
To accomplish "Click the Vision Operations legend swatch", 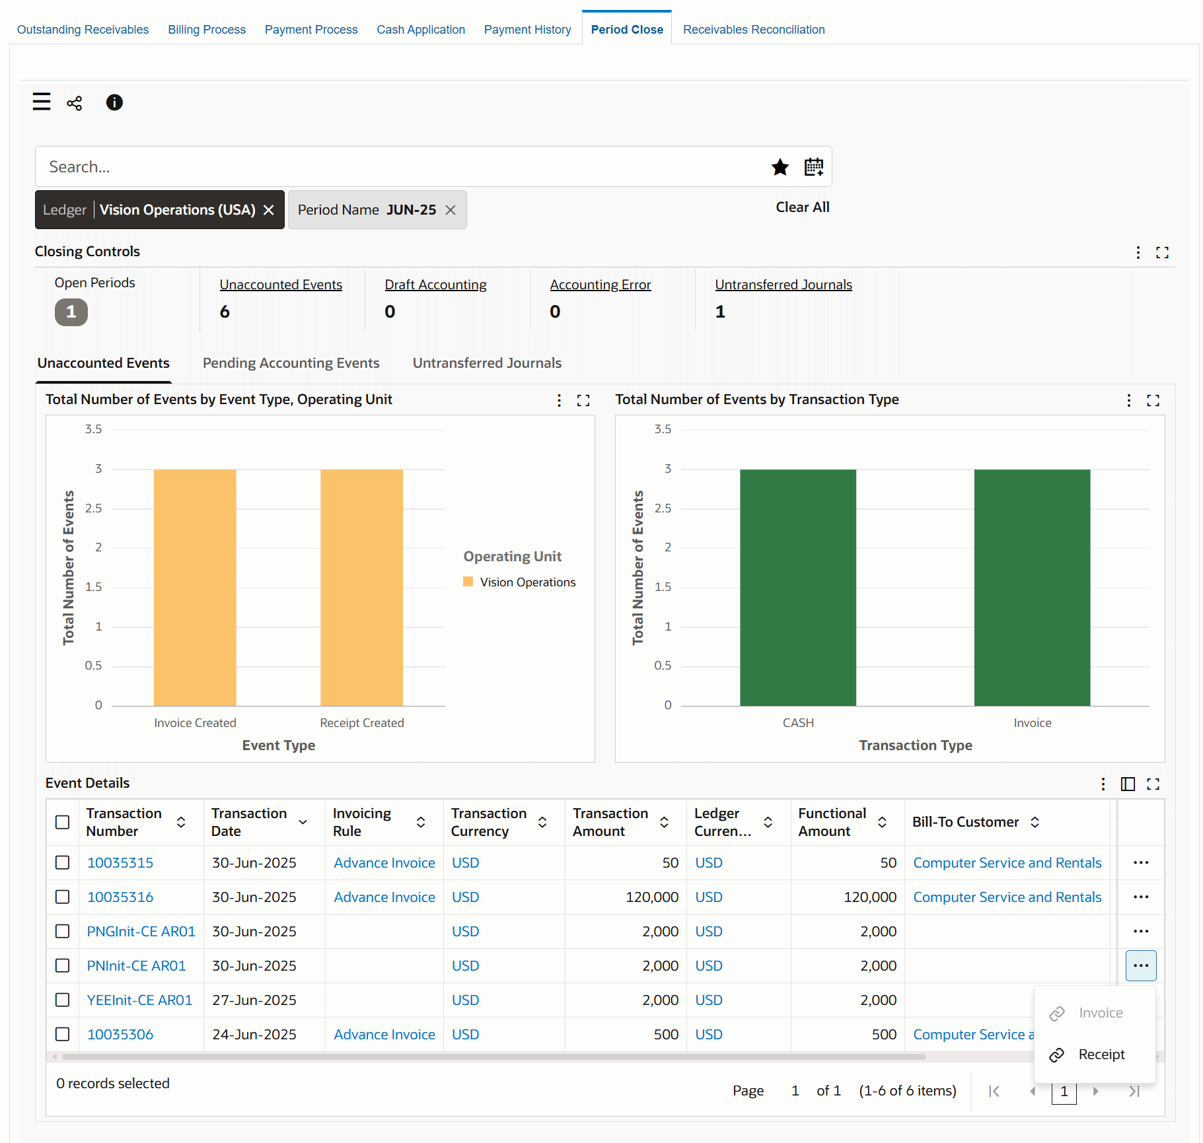I will click(468, 582).
